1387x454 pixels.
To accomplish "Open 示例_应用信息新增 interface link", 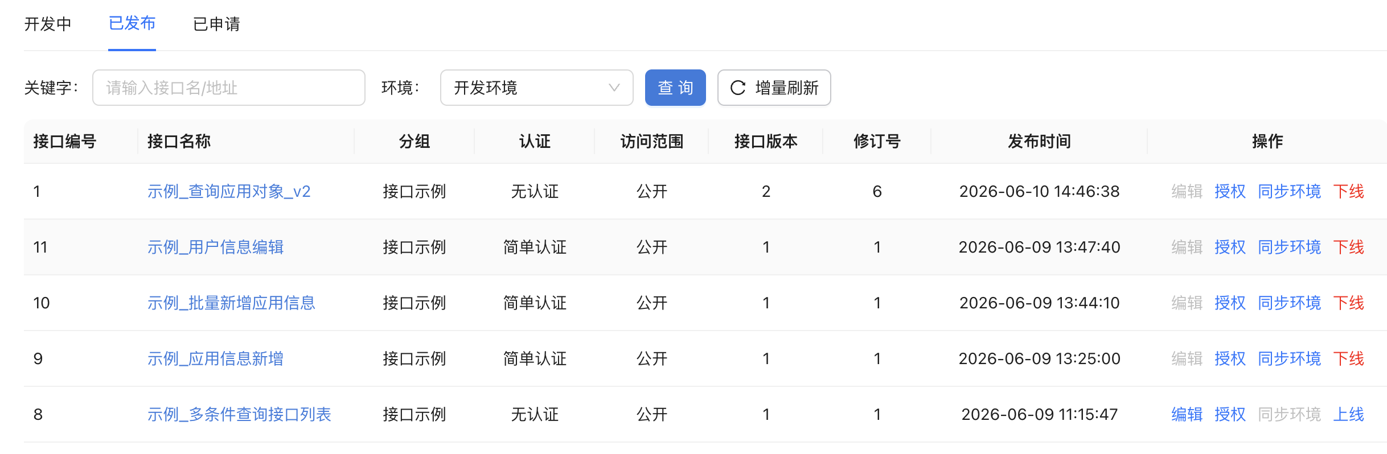I will pyautogui.click(x=216, y=358).
